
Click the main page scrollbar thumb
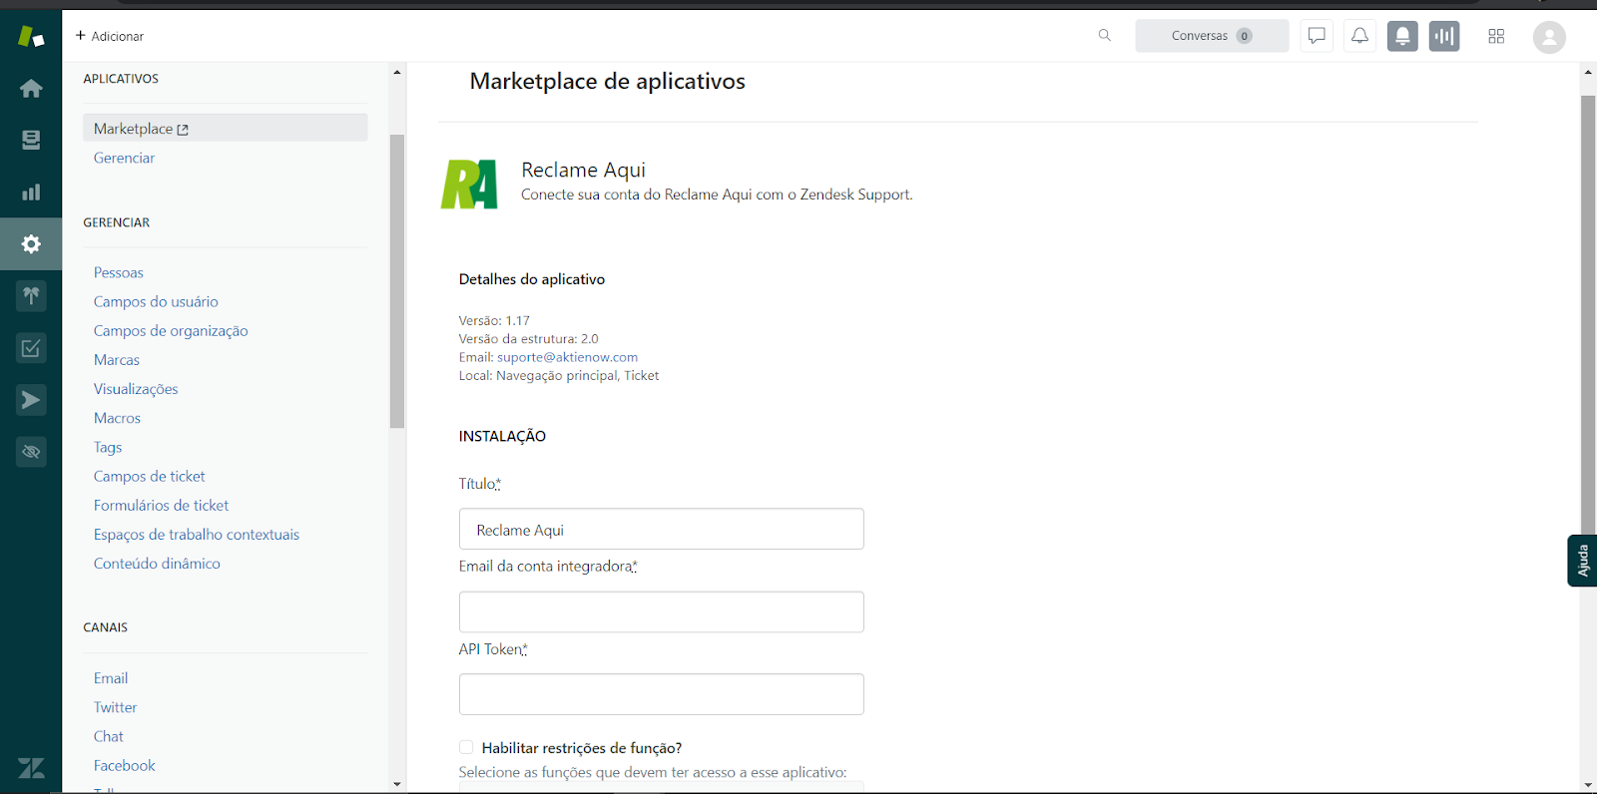[x=1588, y=314]
